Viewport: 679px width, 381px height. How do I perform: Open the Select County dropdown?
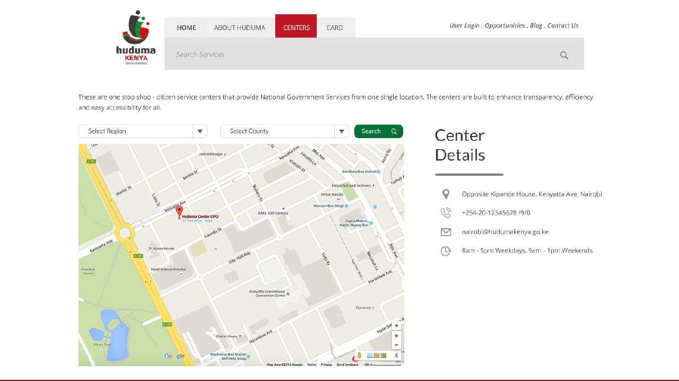tap(284, 131)
